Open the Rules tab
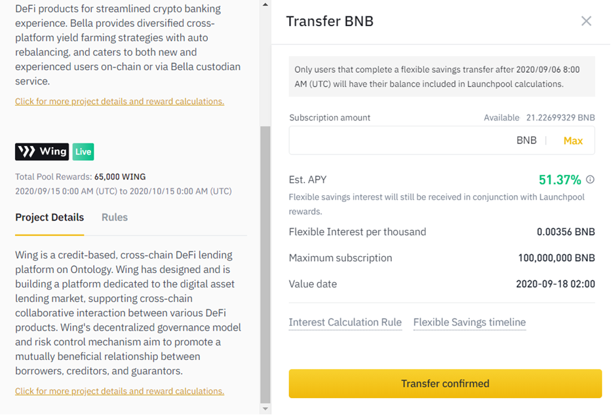Image resolution: width=616 pixels, height=419 pixels. pos(115,217)
